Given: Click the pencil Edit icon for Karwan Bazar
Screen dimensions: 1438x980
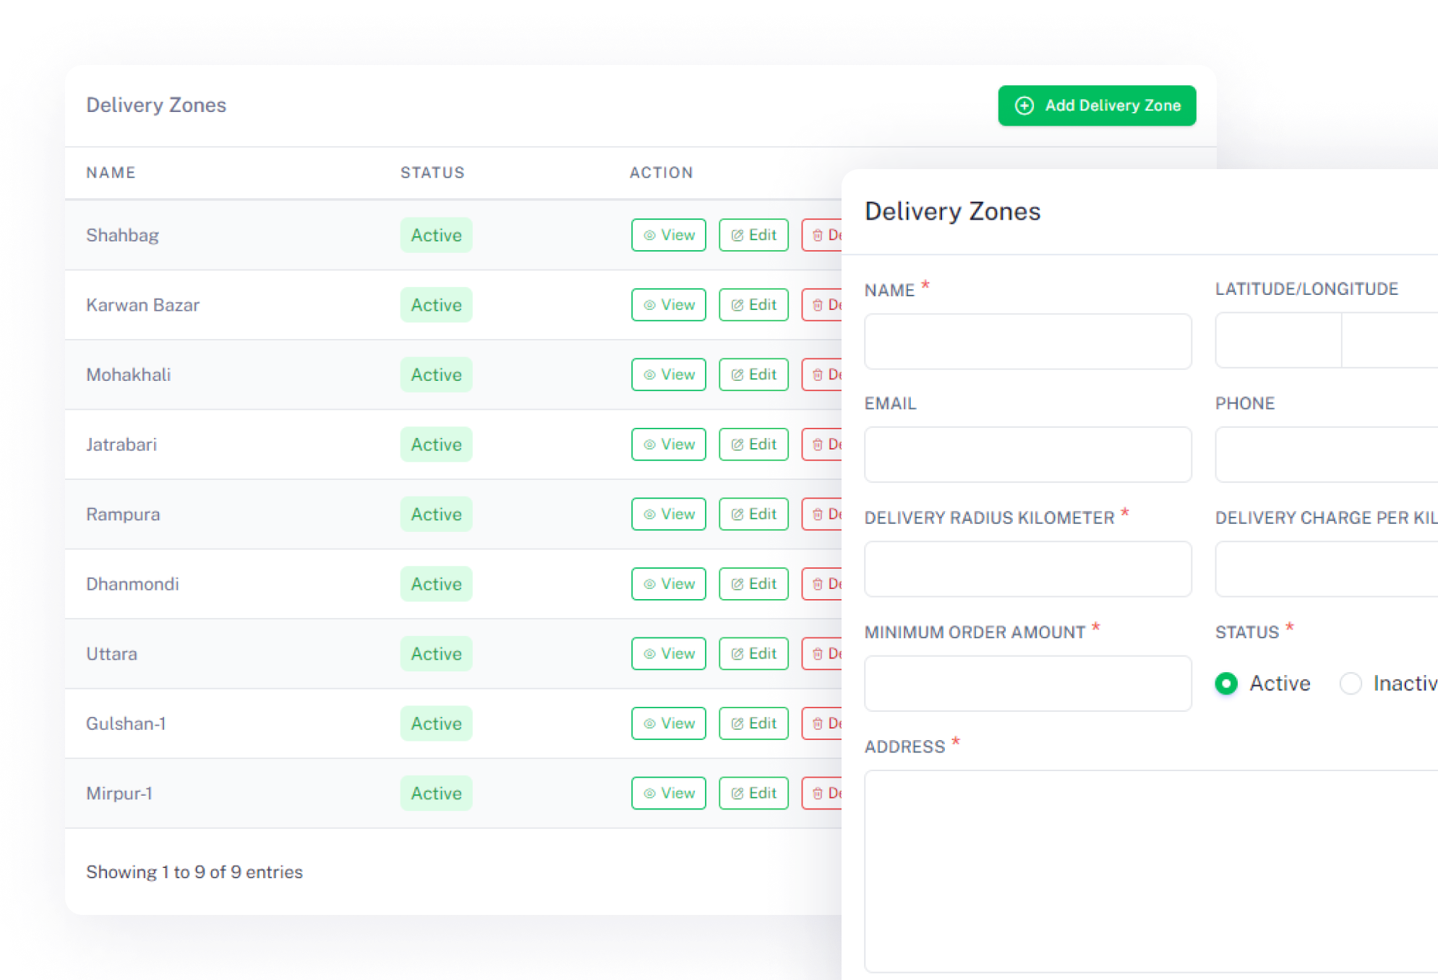Looking at the screenshot, I should pos(737,306).
